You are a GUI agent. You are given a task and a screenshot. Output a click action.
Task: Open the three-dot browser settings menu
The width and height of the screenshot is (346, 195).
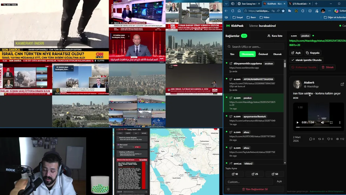(330, 11)
